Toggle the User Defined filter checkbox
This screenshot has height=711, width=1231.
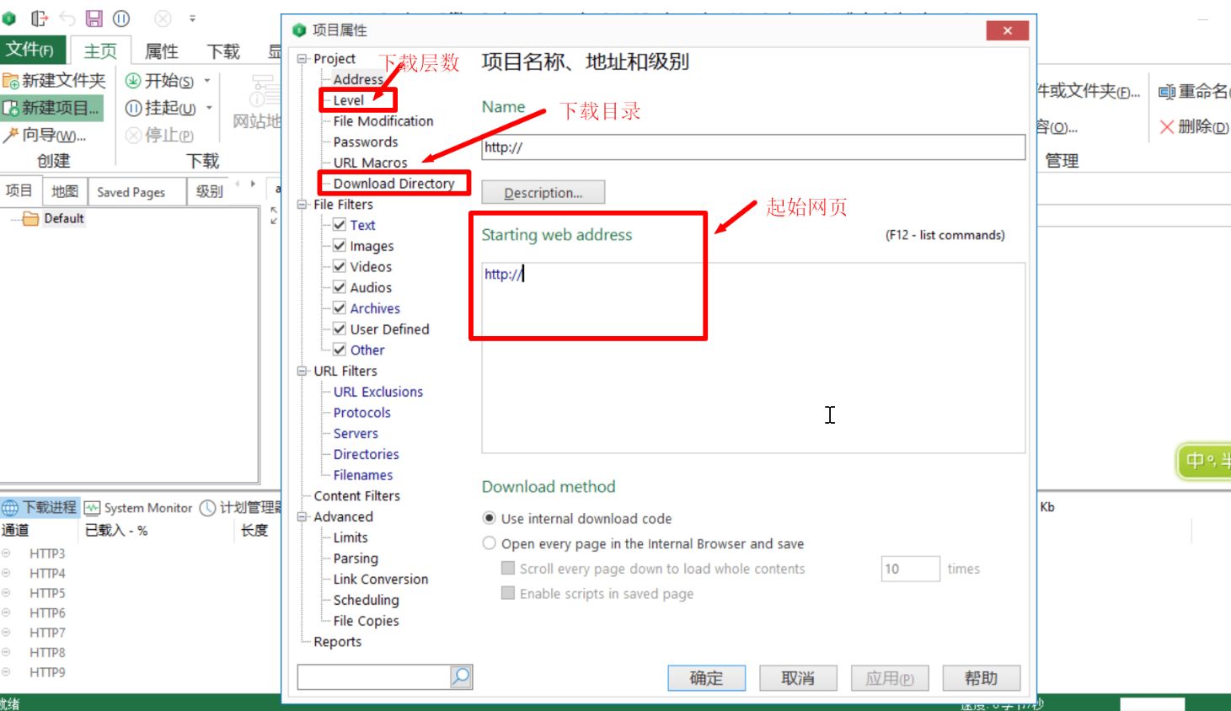(340, 329)
